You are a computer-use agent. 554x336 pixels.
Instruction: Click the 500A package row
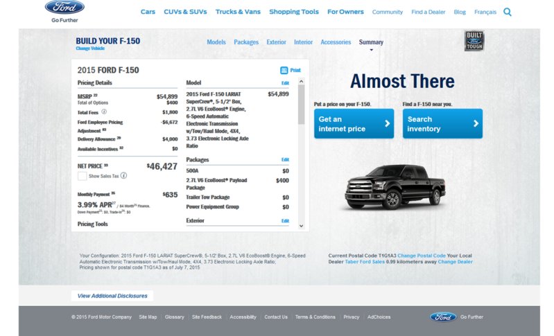coord(237,171)
